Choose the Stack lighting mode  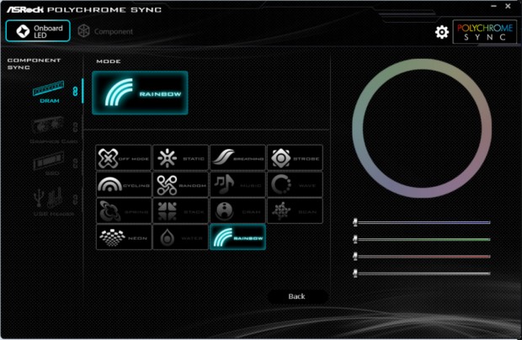coord(180,211)
